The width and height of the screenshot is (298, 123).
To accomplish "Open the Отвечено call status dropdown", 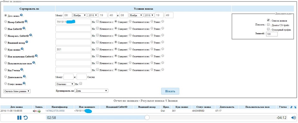I will click(x=65, y=84).
